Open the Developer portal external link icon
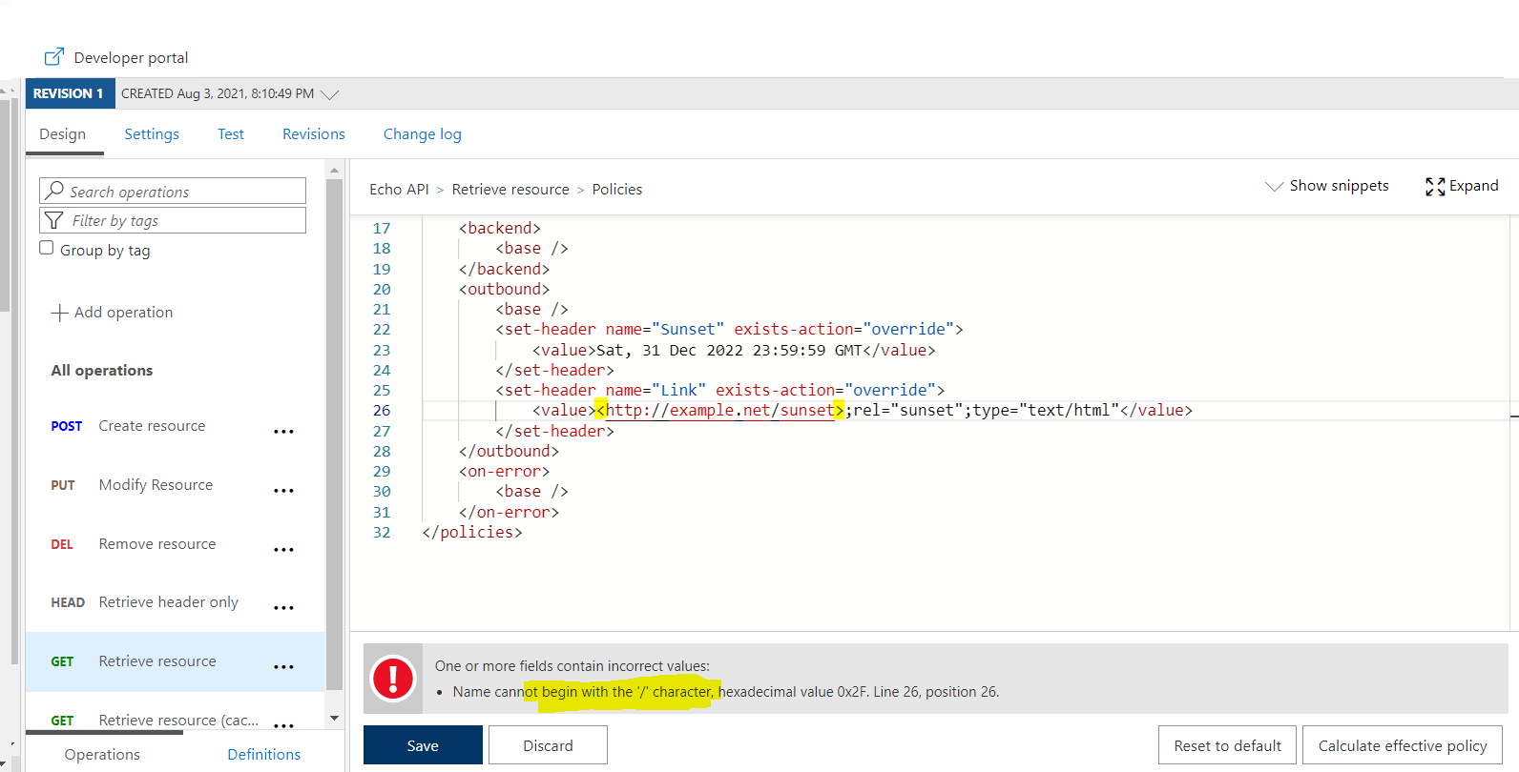Screen dimensions: 1519x772 click(x=54, y=57)
